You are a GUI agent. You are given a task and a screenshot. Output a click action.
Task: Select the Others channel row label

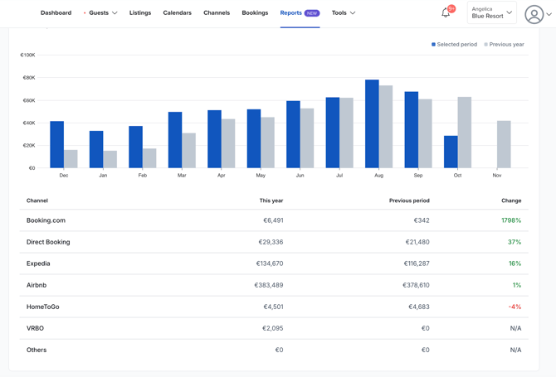point(37,350)
